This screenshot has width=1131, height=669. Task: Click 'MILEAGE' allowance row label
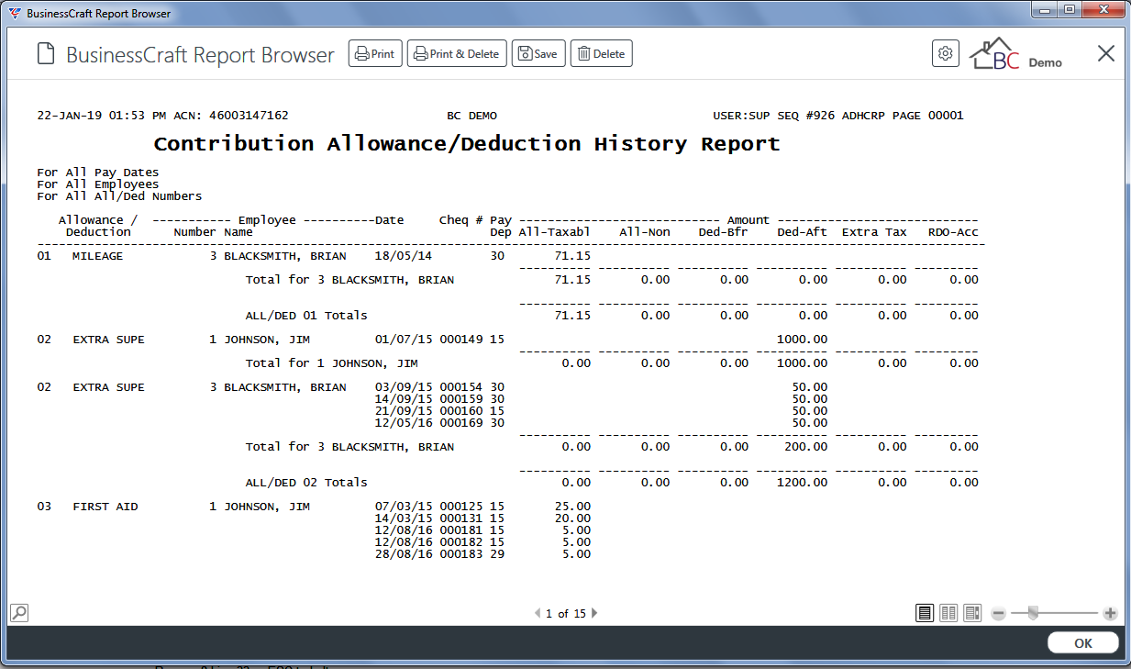(x=97, y=256)
